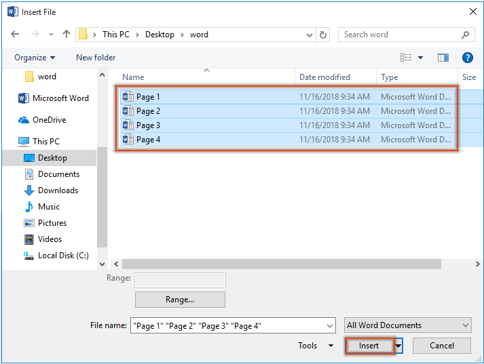Viewport: 484px width, 364px height.
Task: Click the change view layout icon
Action: pos(407,58)
